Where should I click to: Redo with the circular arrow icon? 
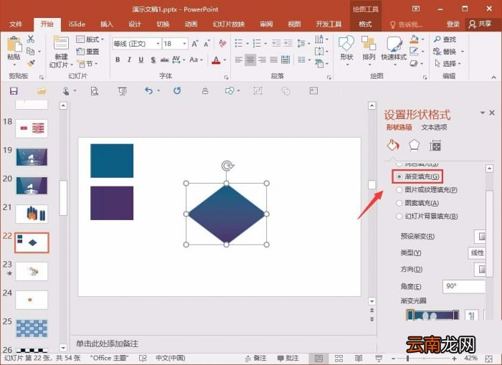177,91
